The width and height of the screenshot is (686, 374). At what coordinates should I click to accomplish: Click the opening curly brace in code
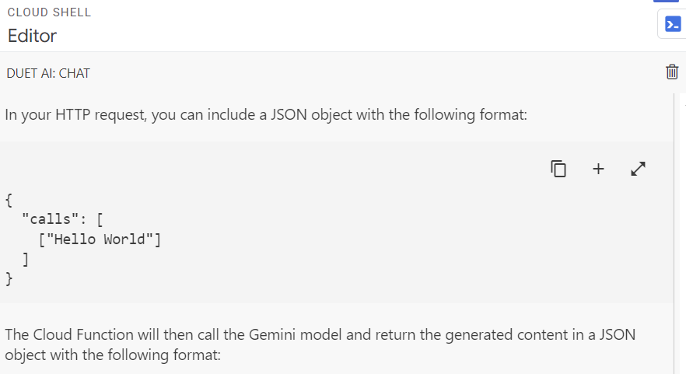[x=9, y=200]
